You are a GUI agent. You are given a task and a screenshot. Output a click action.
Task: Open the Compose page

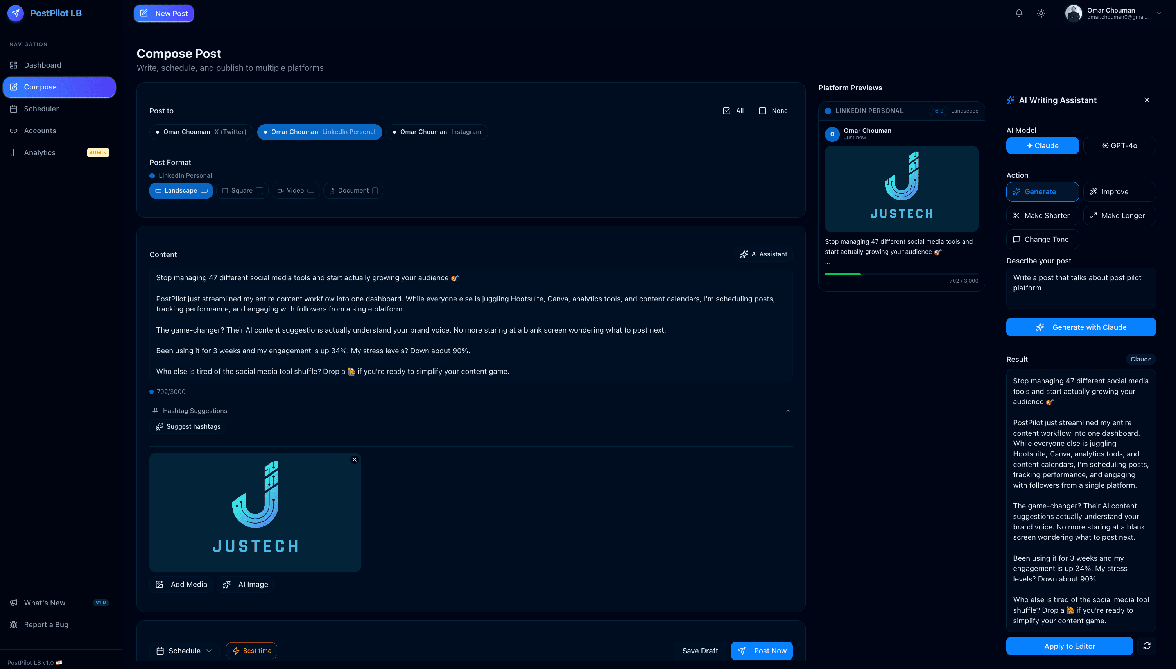tap(59, 87)
